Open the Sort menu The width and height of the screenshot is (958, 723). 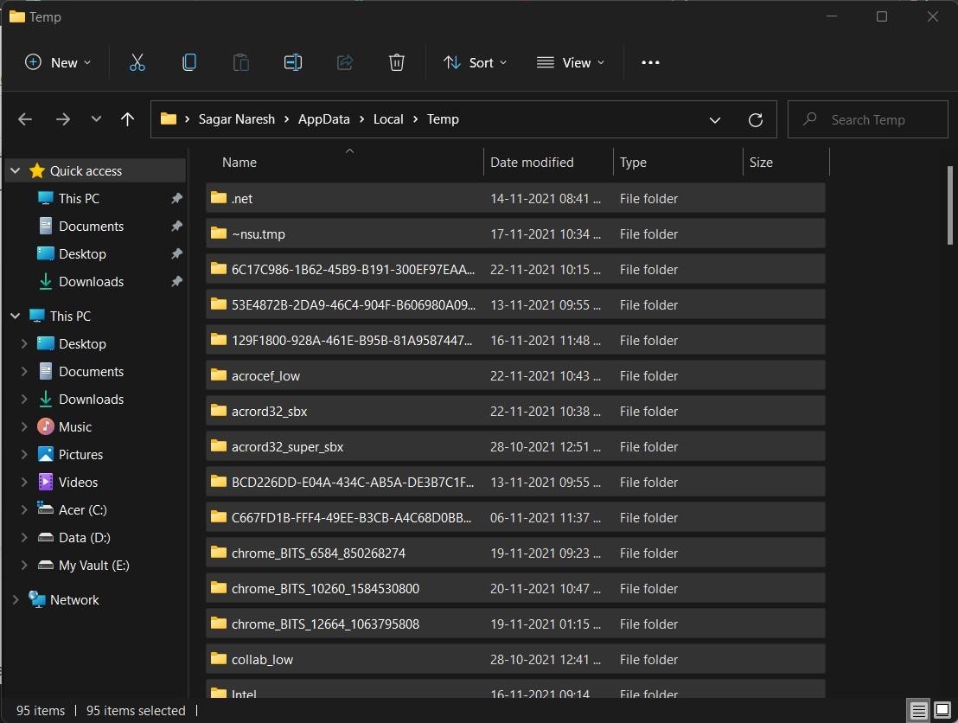[x=475, y=62]
